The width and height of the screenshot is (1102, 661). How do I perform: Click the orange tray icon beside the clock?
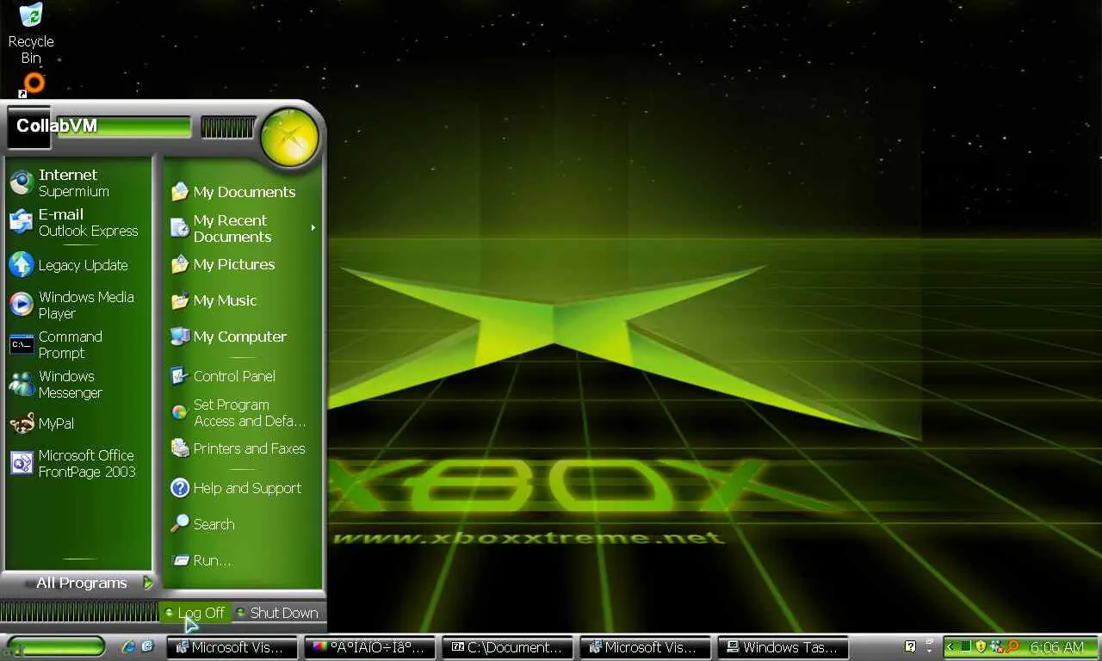[x=1012, y=646]
